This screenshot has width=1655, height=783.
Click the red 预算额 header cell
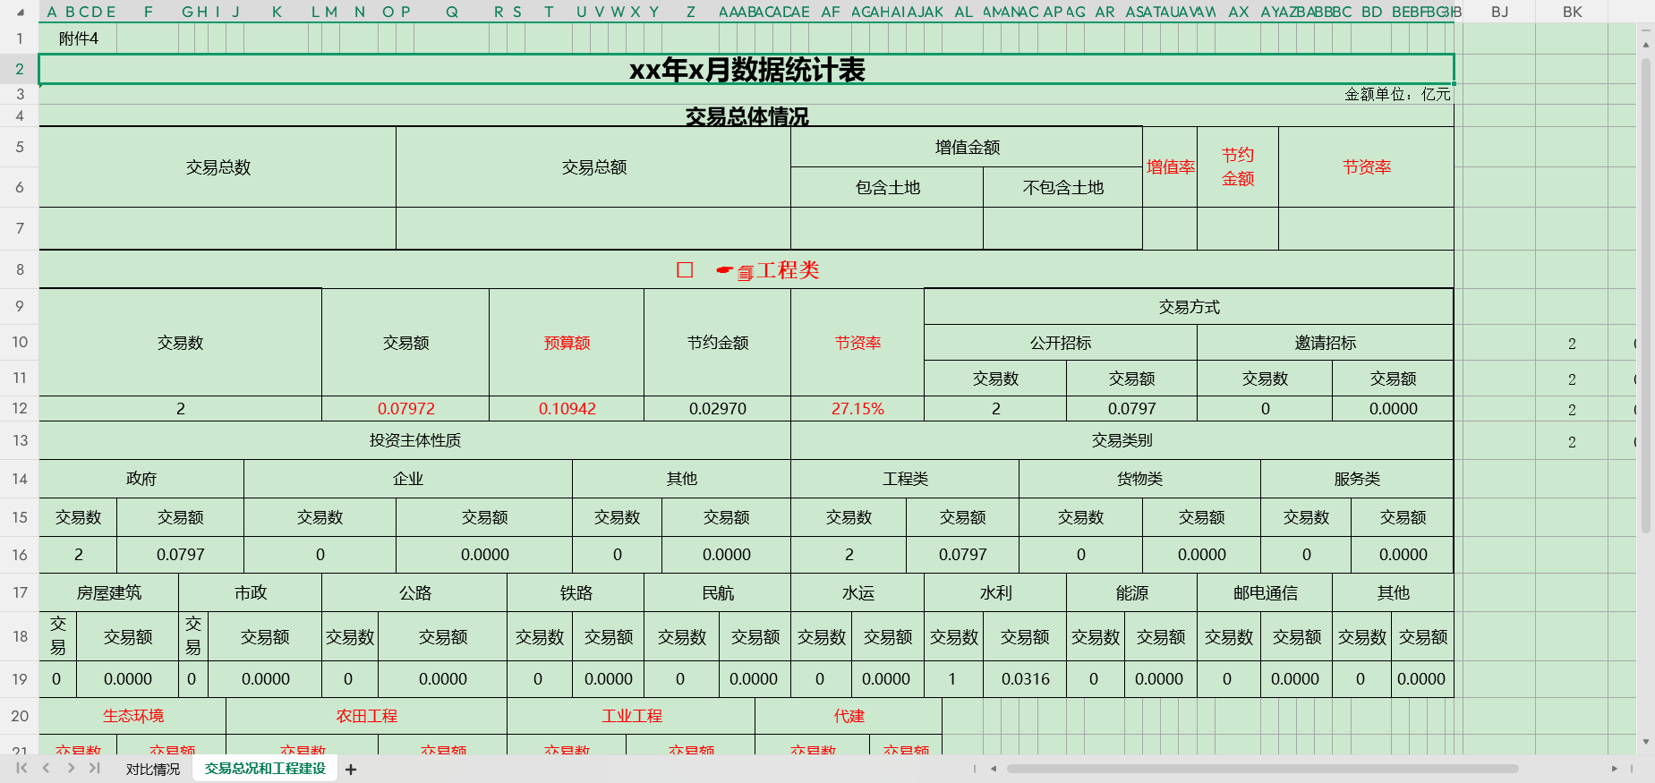pyautogui.click(x=567, y=343)
